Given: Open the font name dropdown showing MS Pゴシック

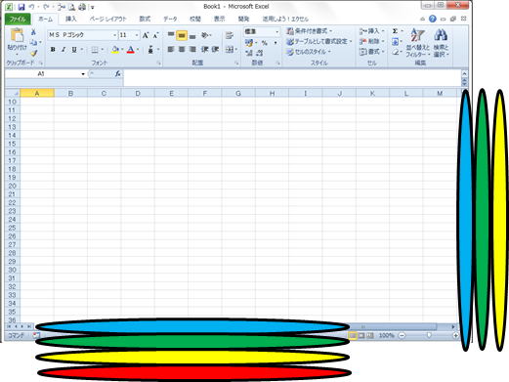Looking at the screenshot, I should pos(114,35).
